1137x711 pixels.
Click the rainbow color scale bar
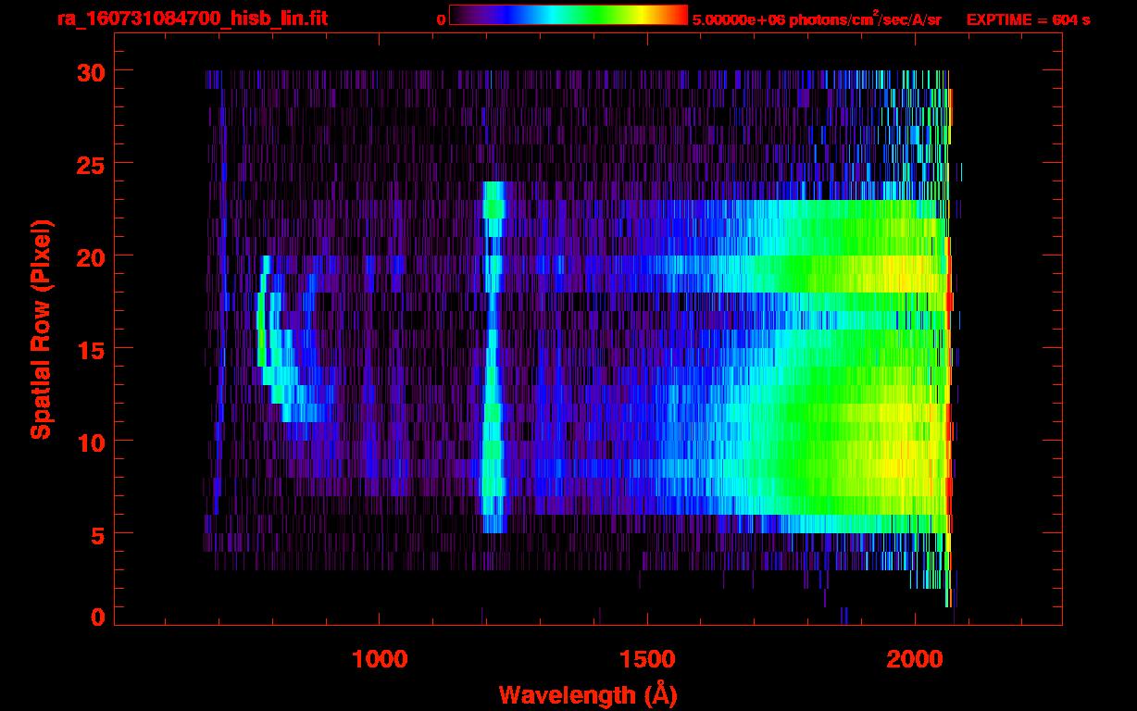tap(568, 15)
